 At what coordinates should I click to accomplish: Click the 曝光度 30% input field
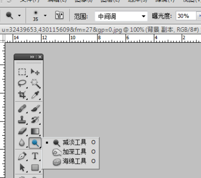coord(186,16)
